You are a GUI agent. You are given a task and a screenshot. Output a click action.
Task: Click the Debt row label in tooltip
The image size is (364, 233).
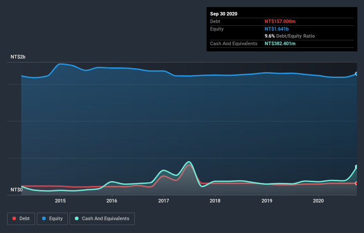[215, 21]
